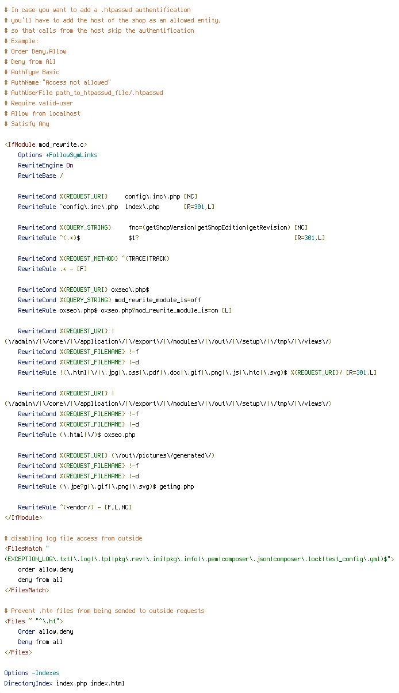The image size is (399, 693).
Task: Select the '# AuthName "Access not allowed"' line
Action: 57,82
